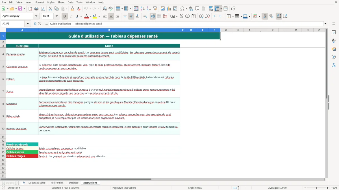Image resolution: width=339 pixels, height=190 pixels.
Task: Toggle Center Horizontally alignment
Action: pyautogui.click(x=111, y=16)
